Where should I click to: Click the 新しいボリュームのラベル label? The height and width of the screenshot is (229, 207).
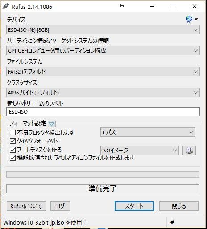35,103
